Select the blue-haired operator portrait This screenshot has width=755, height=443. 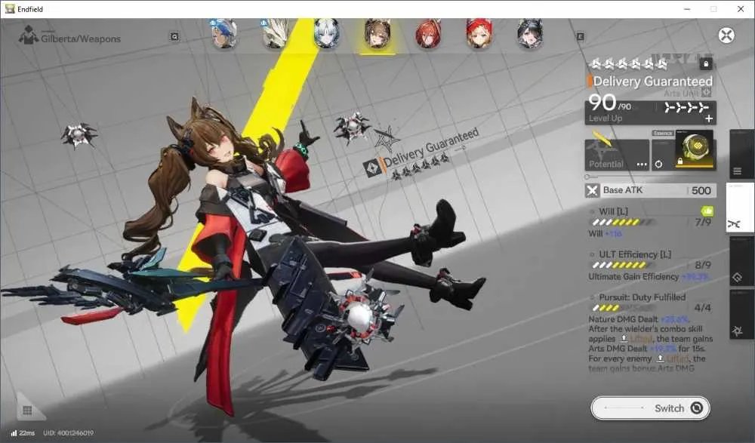(224, 34)
